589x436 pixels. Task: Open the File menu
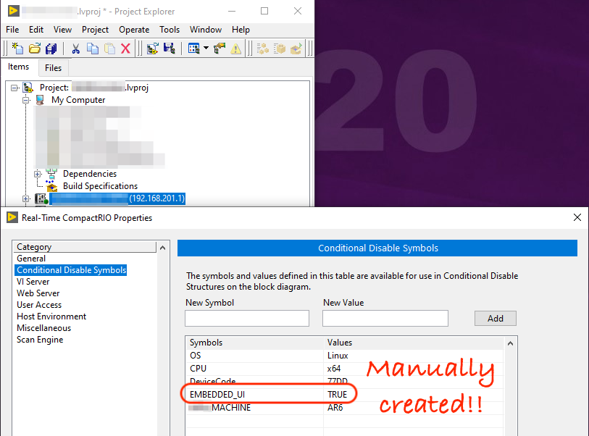[12, 30]
